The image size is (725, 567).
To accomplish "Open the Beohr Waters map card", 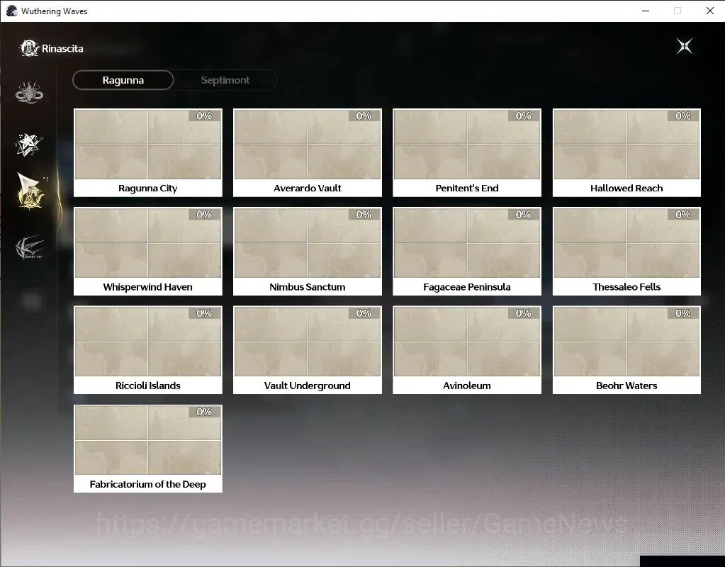I will [x=626, y=350].
